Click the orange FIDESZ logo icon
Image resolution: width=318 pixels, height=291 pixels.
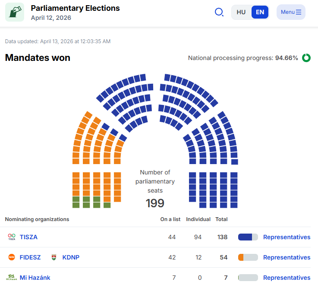click(12, 257)
